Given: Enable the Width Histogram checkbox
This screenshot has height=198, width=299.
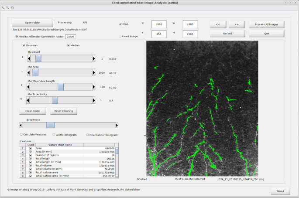Looking at the screenshot, I should [x=54, y=135].
